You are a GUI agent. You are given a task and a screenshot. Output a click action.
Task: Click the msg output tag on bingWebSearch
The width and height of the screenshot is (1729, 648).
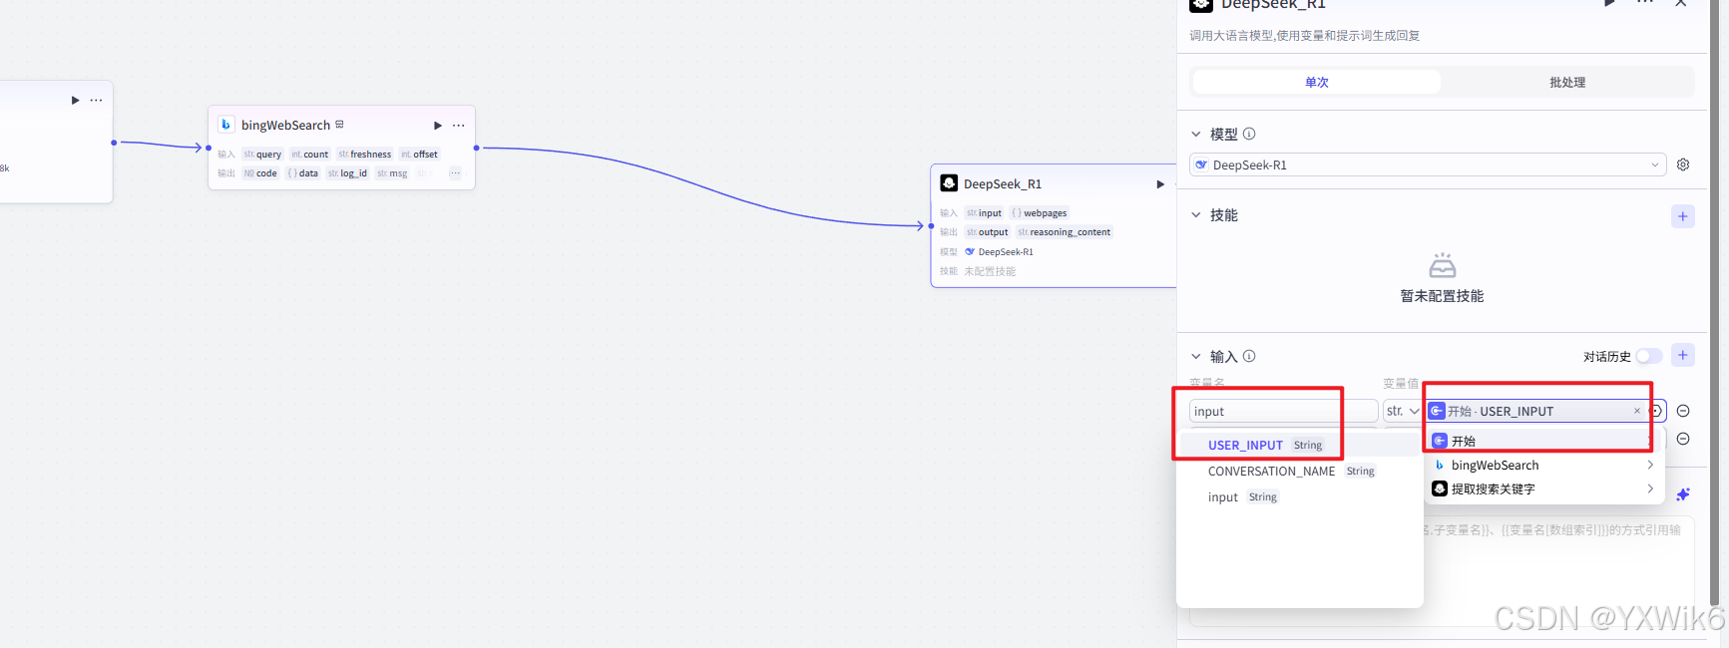click(392, 173)
